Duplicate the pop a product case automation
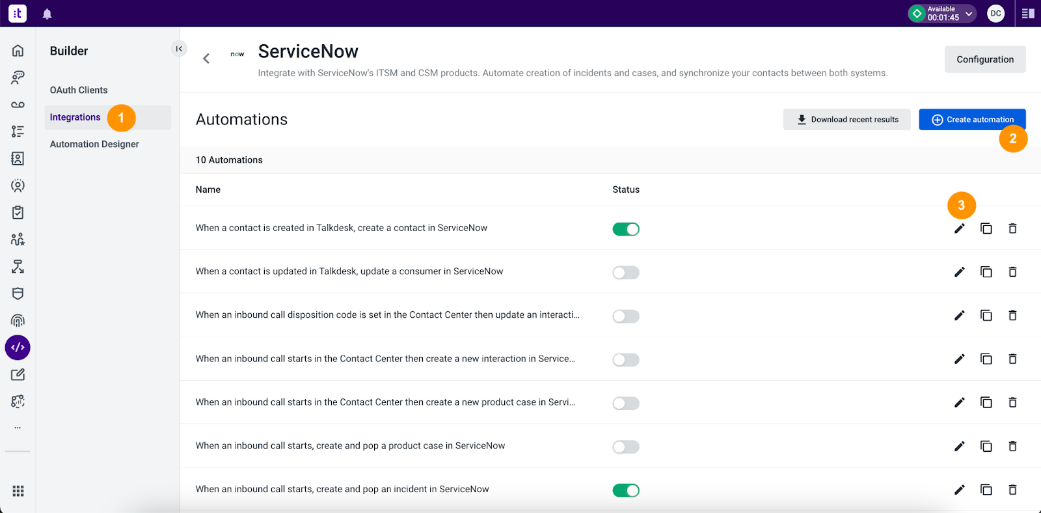 (x=986, y=447)
